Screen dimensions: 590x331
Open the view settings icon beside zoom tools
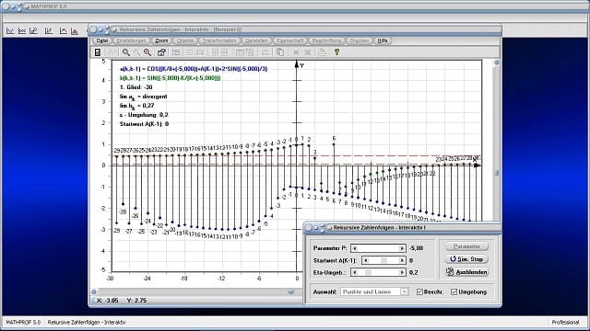click(161, 52)
